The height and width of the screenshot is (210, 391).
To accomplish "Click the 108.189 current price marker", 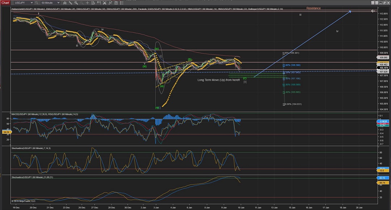I will tap(383, 67).
